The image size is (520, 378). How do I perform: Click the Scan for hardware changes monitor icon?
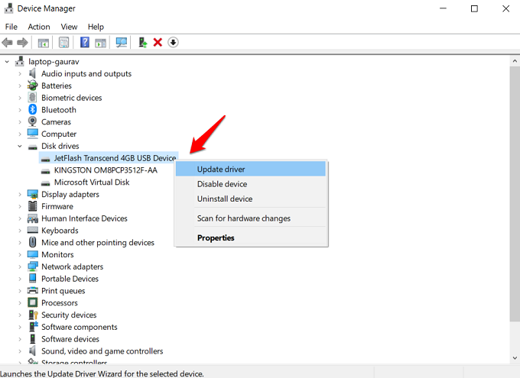[122, 43]
